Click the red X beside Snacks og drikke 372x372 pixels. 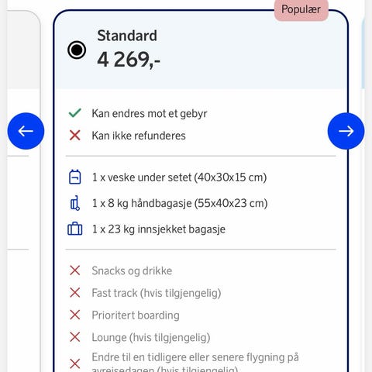click(x=75, y=270)
